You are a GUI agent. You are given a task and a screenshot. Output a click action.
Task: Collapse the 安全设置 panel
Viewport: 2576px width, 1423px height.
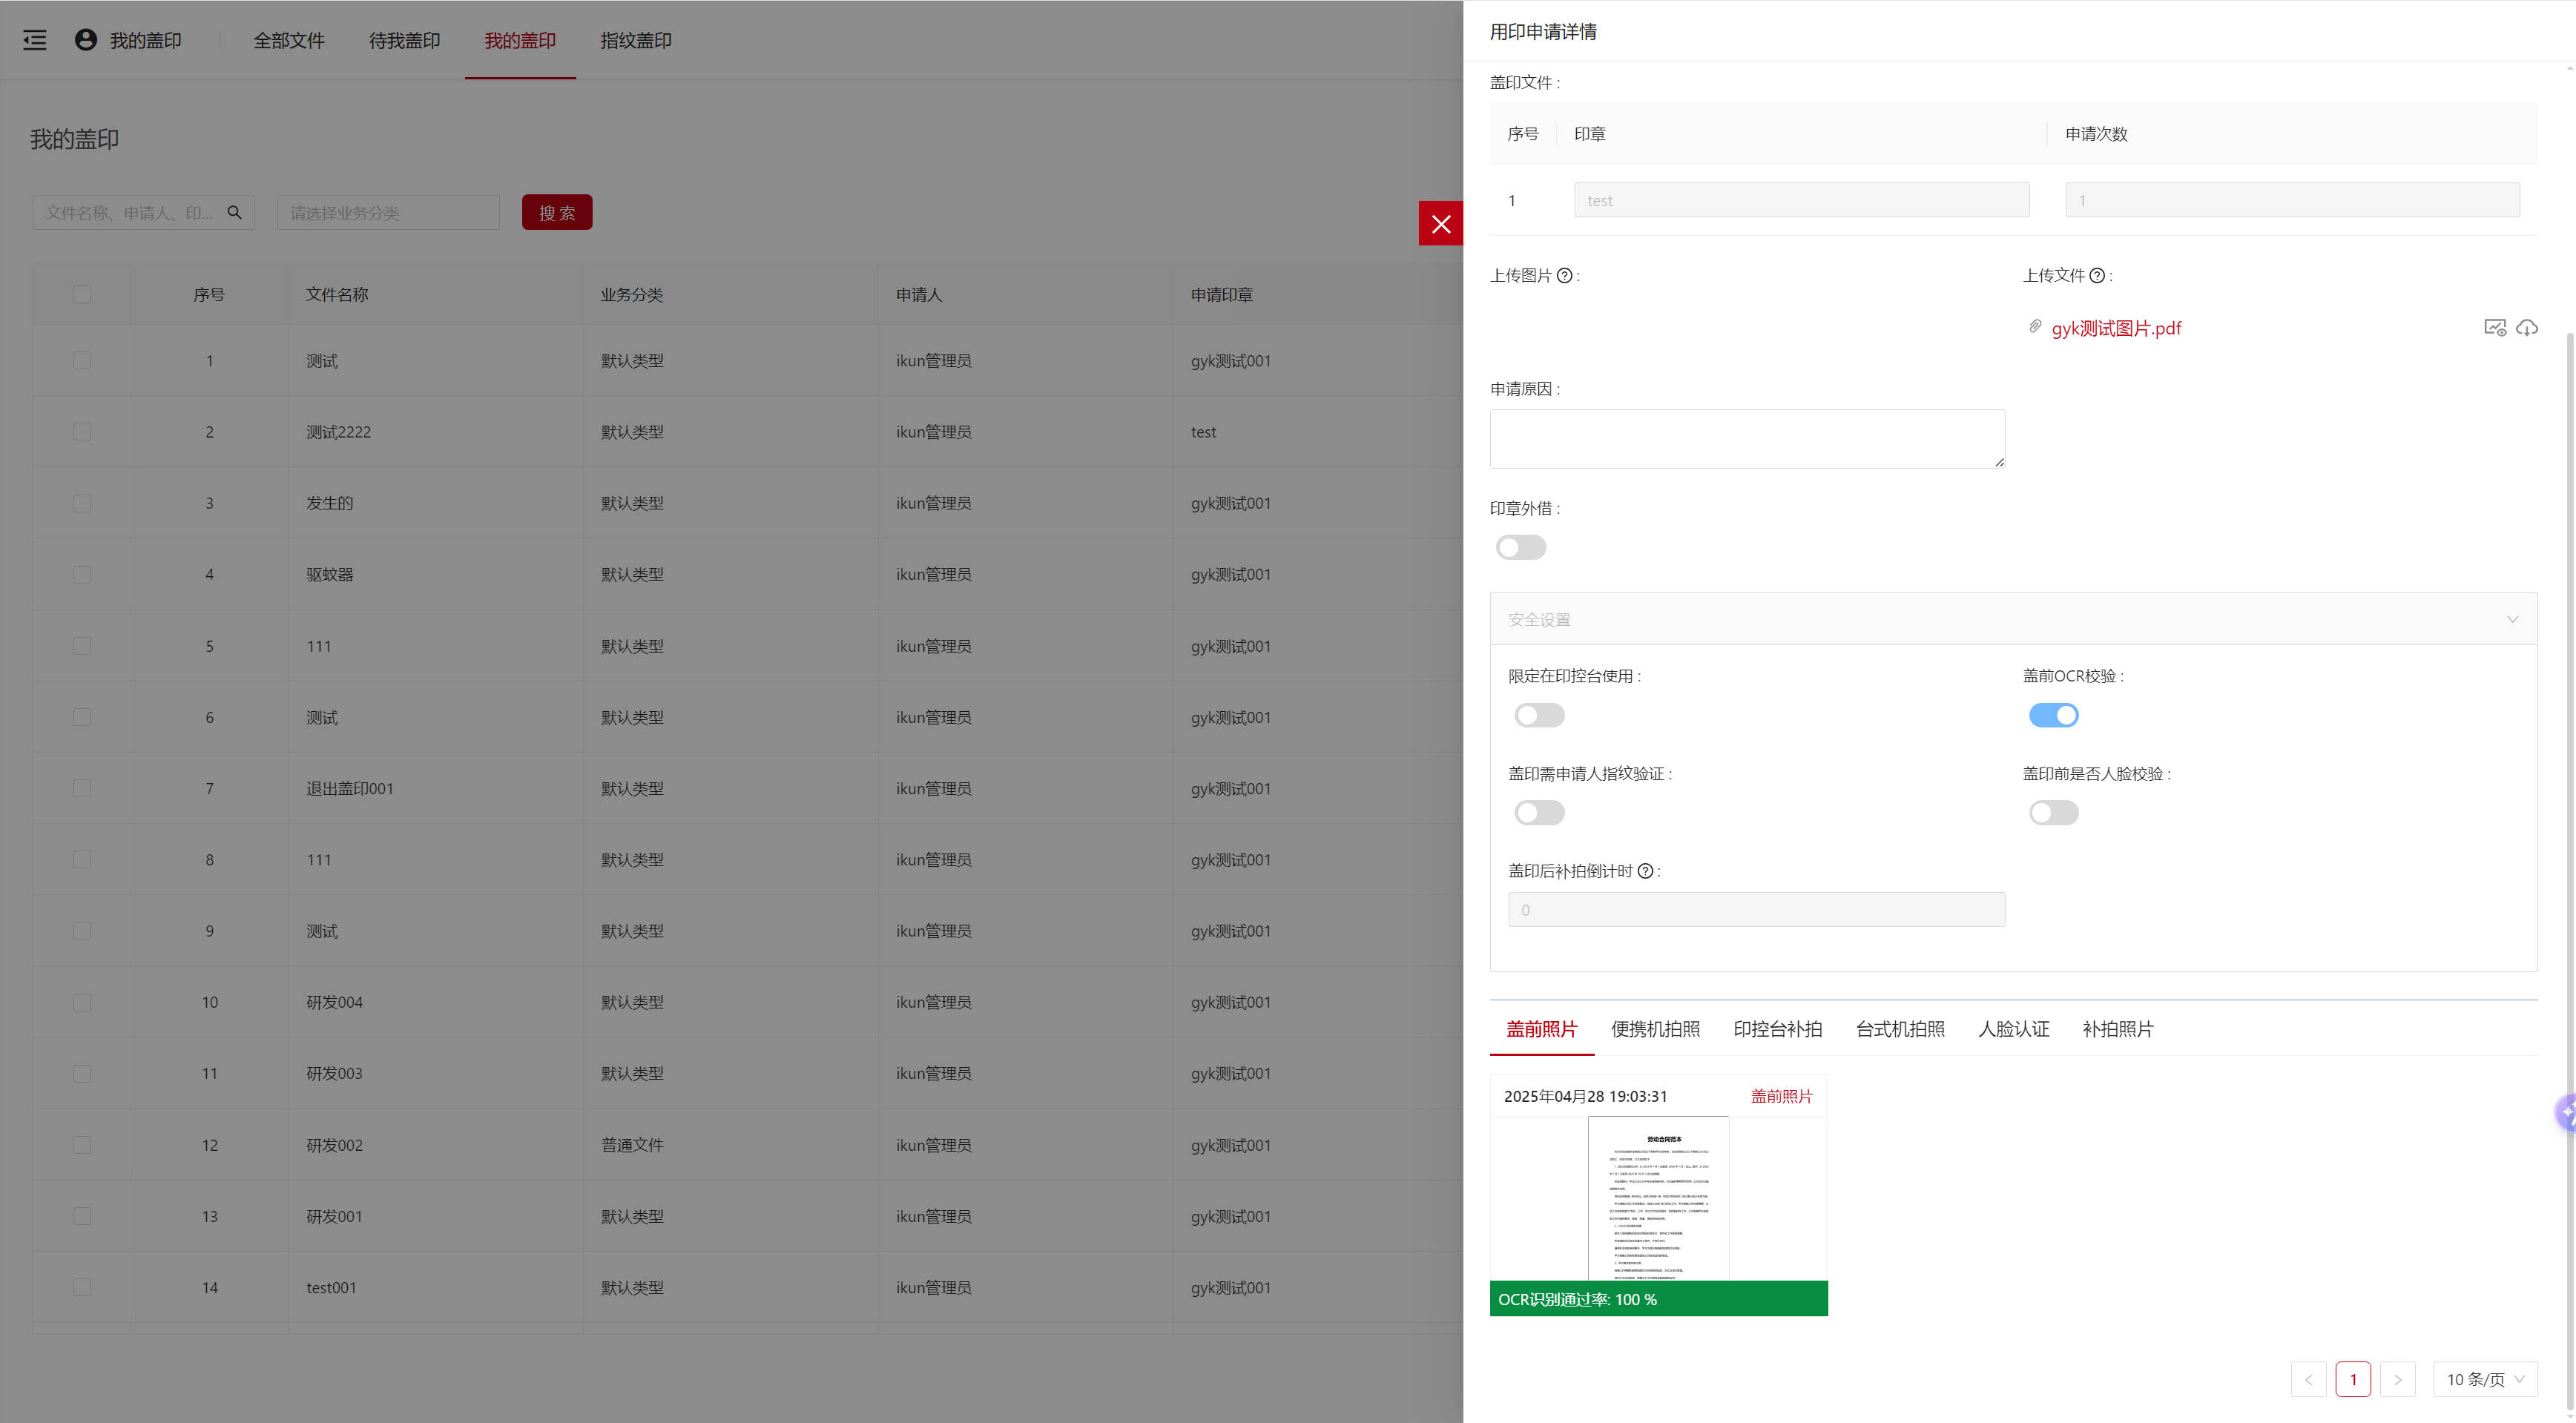pyautogui.click(x=2511, y=619)
